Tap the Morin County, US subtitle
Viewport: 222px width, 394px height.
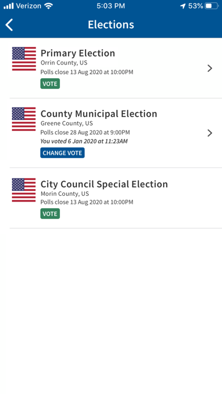coord(65,194)
